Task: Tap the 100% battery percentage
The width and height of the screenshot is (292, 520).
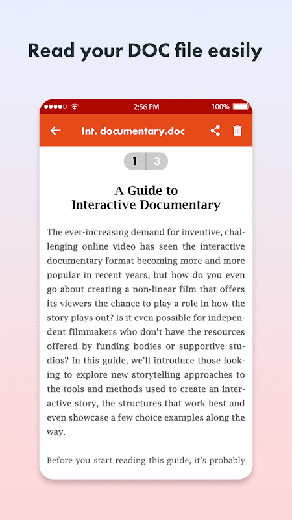Action: [220, 107]
